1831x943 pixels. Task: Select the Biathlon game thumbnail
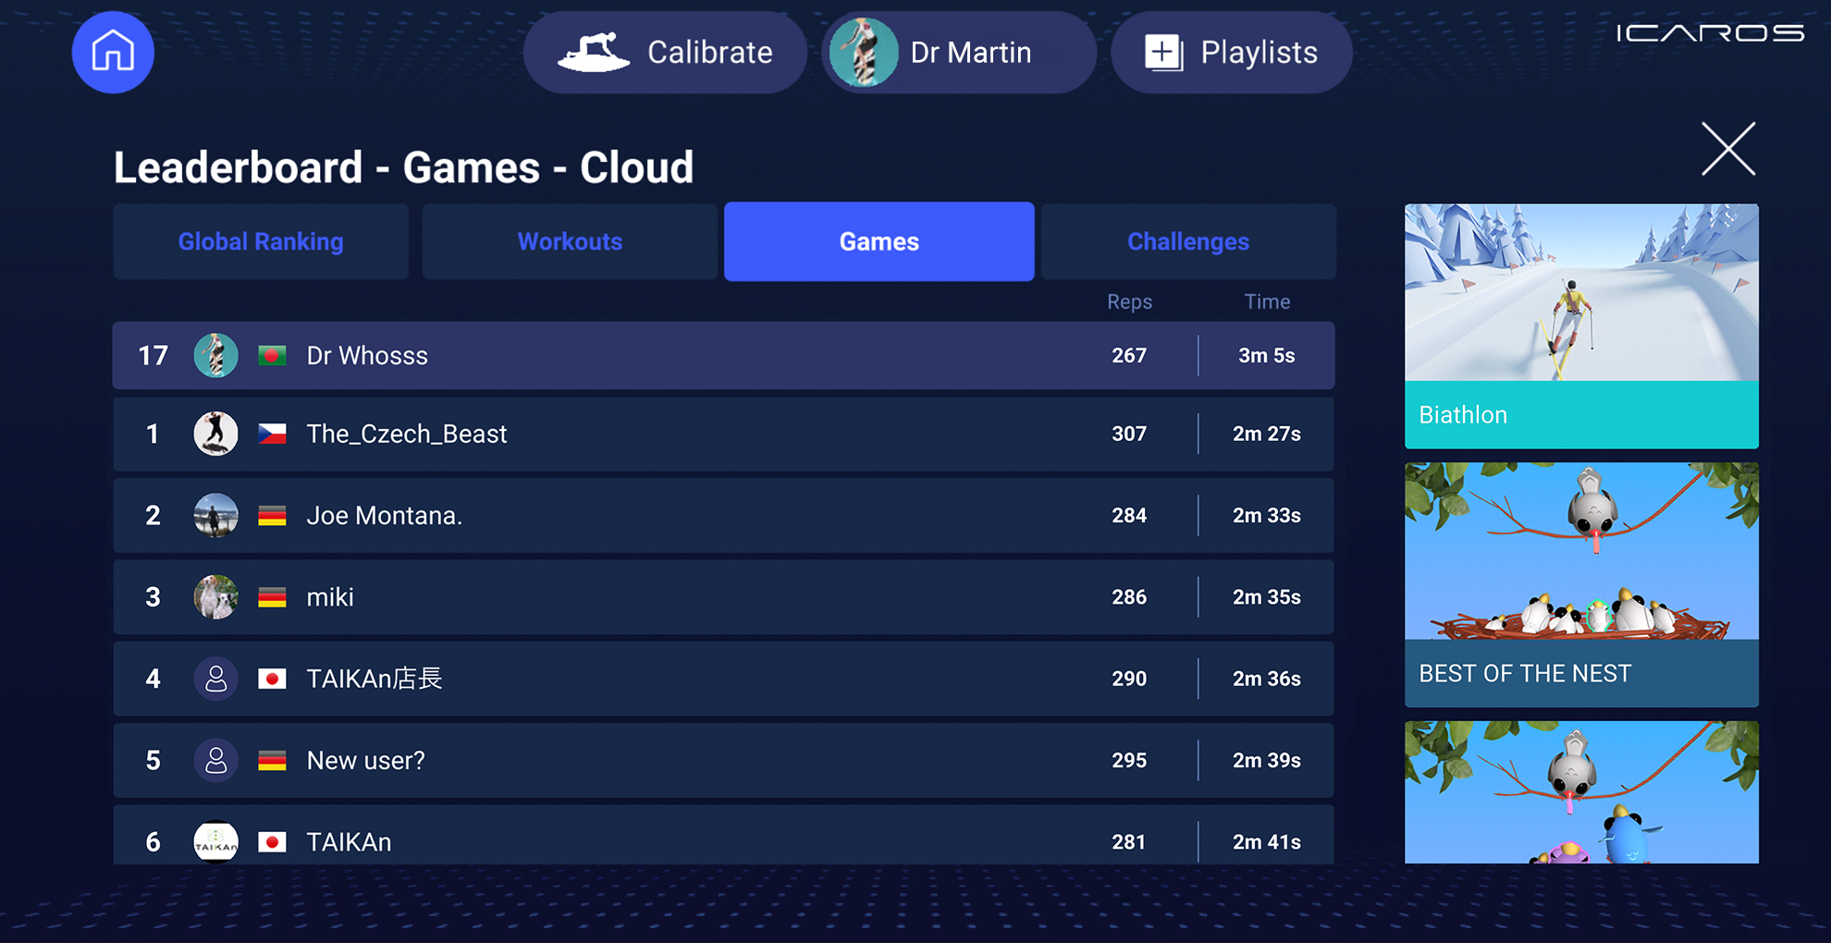pos(1581,326)
